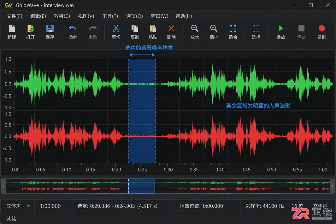Cut the selection with the 剪切 scissors

coord(116,28)
